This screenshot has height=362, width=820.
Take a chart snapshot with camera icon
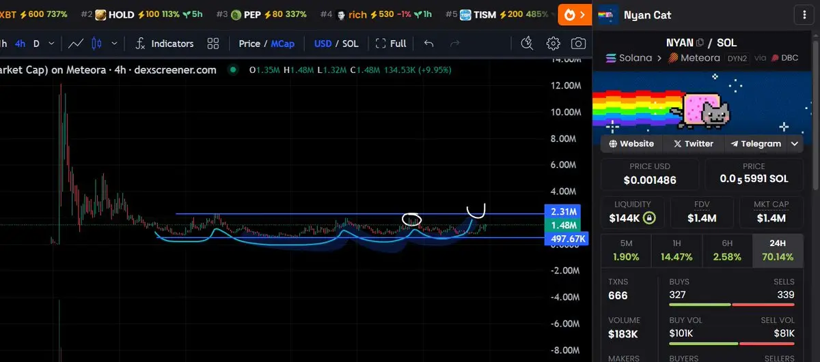click(578, 44)
